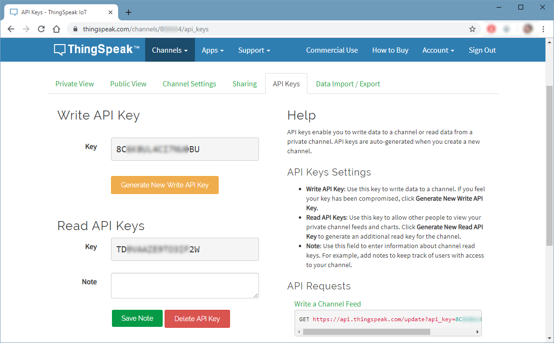
Task: Click the Note textarea resize handle
Action: pyautogui.click(x=256, y=295)
